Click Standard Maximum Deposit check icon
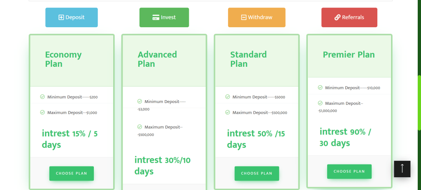The image size is (421, 190). click(x=228, y=112)
